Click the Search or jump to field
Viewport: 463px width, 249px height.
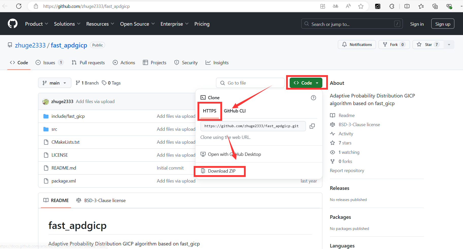352,24
